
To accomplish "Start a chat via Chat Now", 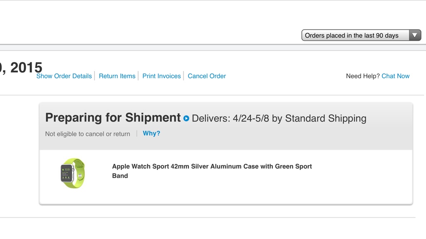I will tap(395, 76).
